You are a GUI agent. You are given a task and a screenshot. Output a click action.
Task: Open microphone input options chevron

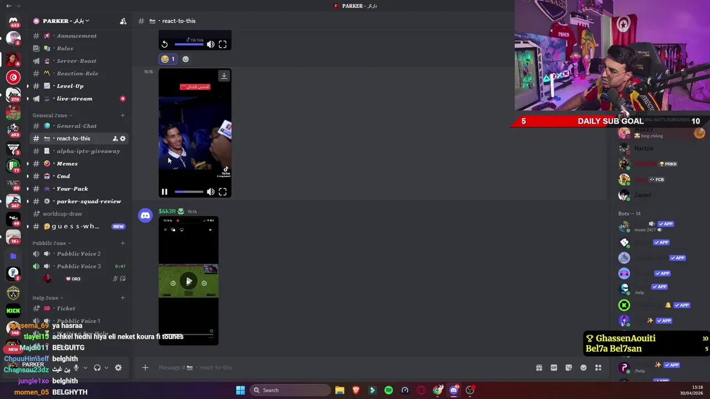tap(85, 367)
